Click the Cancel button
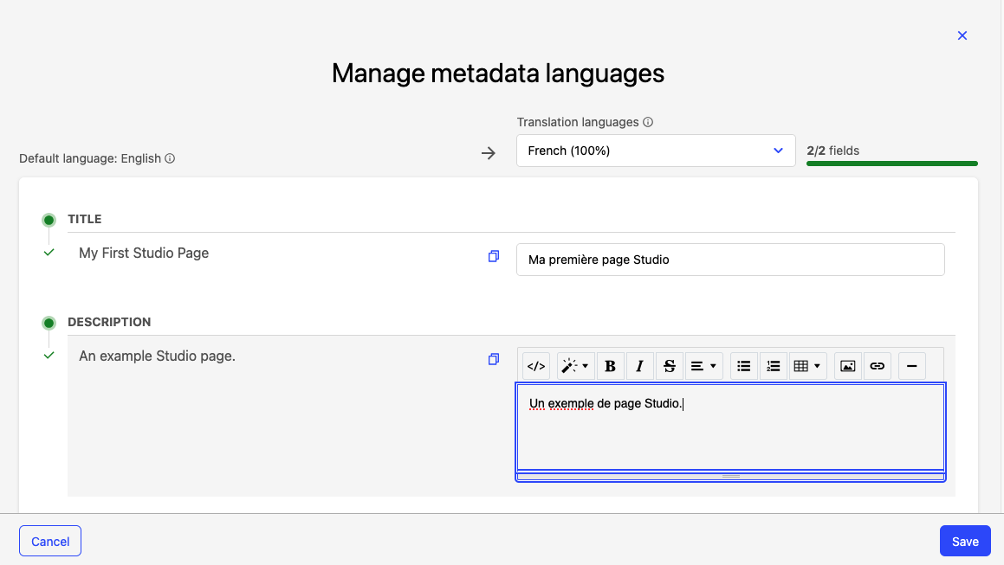Image resolution: width=1004 pixels, height=565 pixels. click(x=50, y=542)
